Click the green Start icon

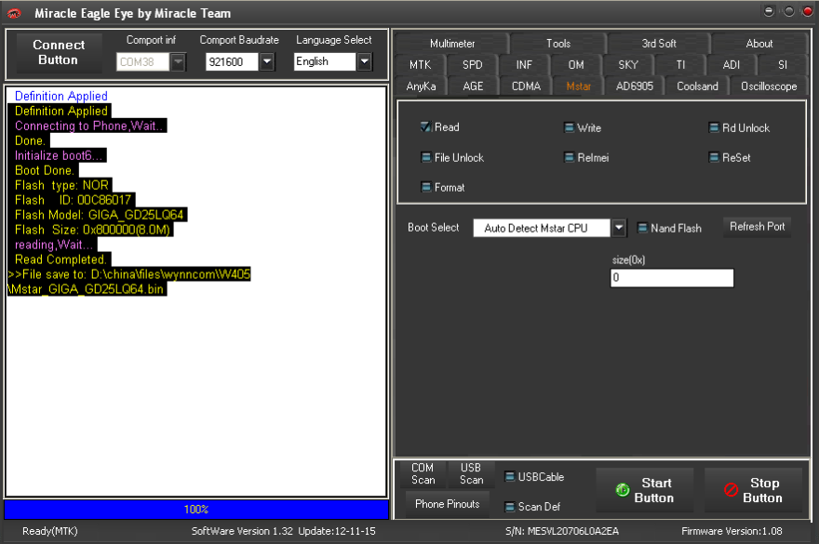pos(622,490)
